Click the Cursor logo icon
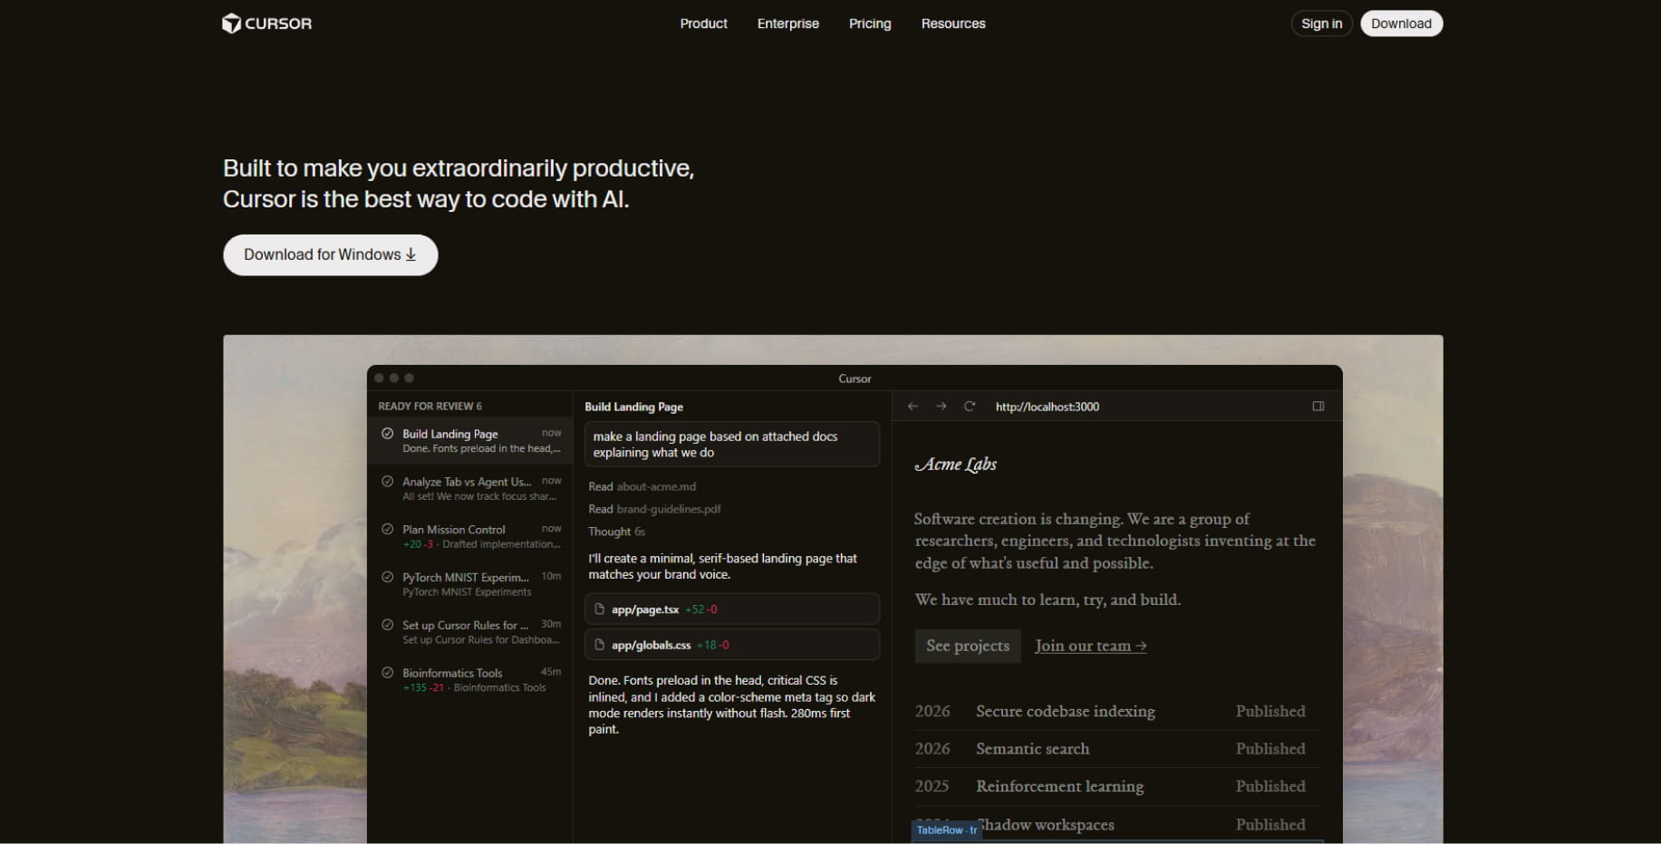The width and height of the screenshot is (1661, 844). (230, 24)
